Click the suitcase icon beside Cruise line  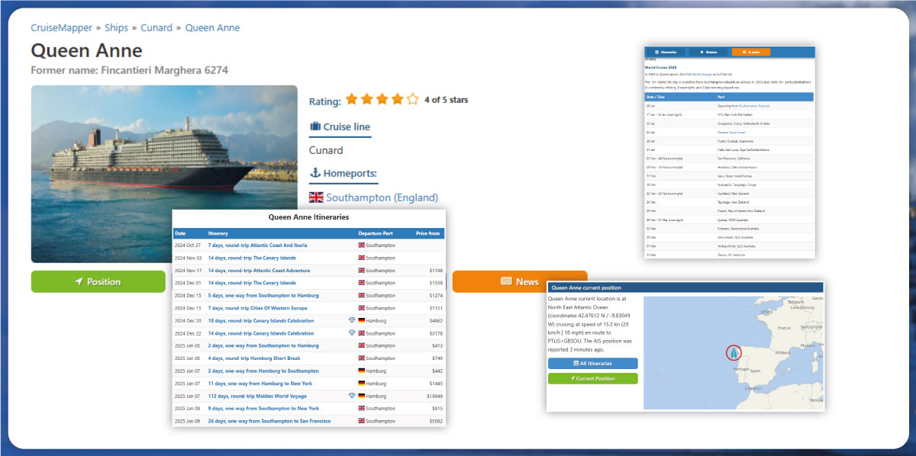314,127
